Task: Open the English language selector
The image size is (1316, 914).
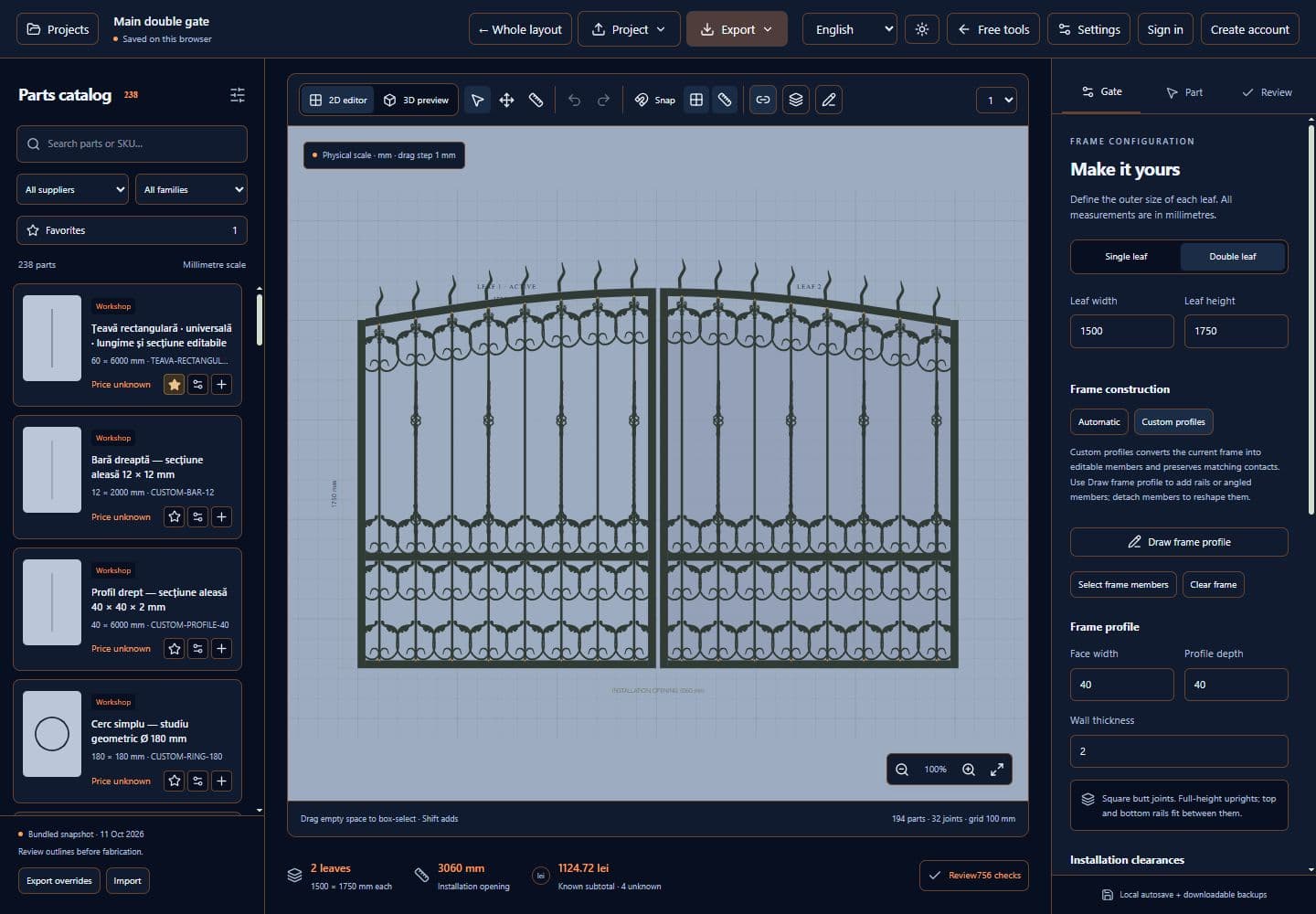Action: point(850,29)
